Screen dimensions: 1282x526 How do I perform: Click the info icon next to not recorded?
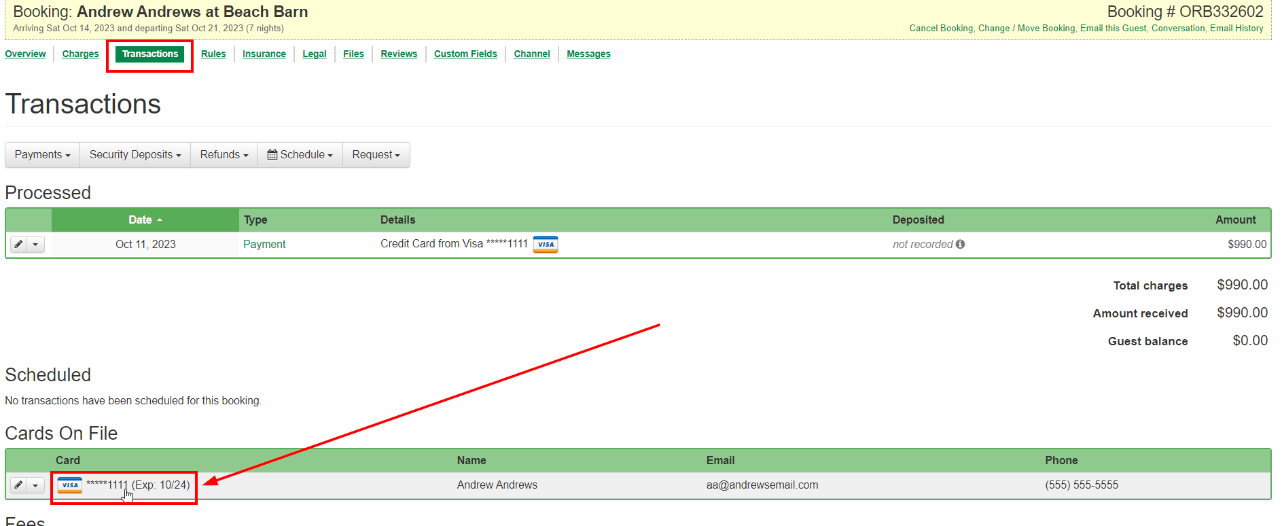click(x=960, y=244)
